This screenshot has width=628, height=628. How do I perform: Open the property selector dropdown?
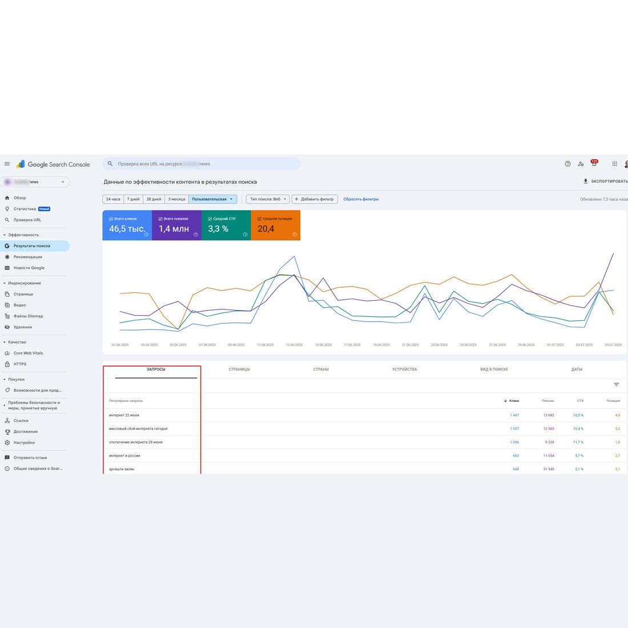tap(35, 182)
